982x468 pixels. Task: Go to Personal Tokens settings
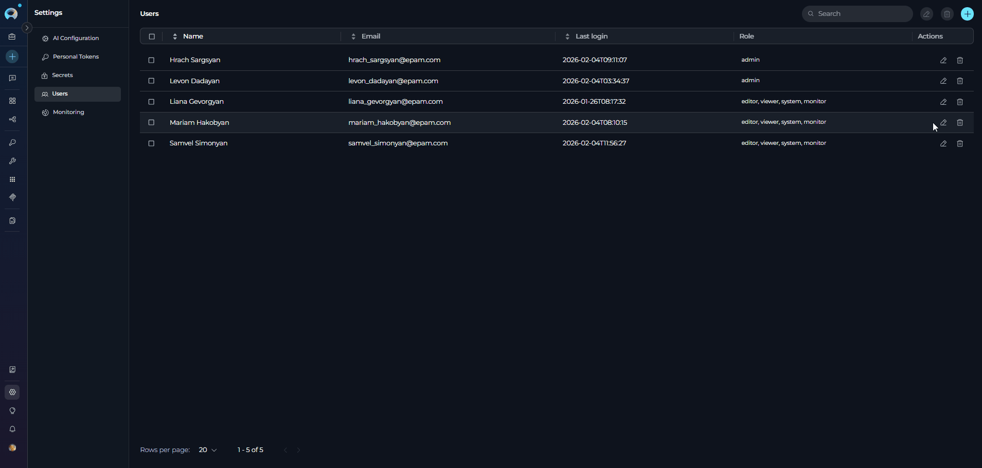click(76, 57)
